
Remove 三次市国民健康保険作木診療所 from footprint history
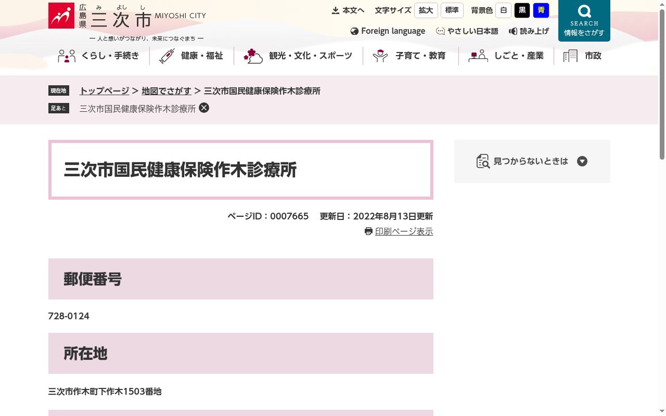click(204, 108)
